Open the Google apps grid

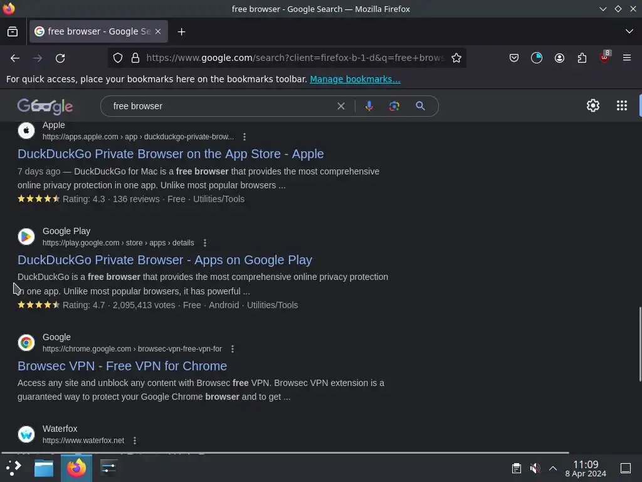pos(621,105)
